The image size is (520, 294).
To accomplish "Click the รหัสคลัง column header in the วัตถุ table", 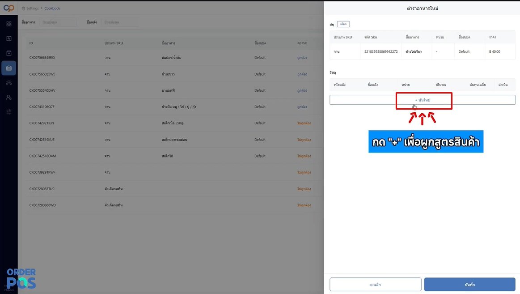I will click(340, 85).
